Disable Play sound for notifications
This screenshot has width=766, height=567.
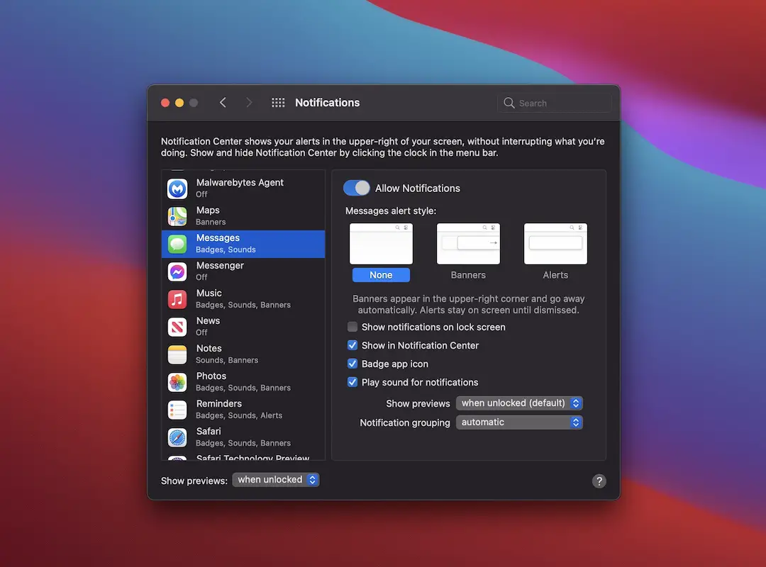click(x=353, y=383)
